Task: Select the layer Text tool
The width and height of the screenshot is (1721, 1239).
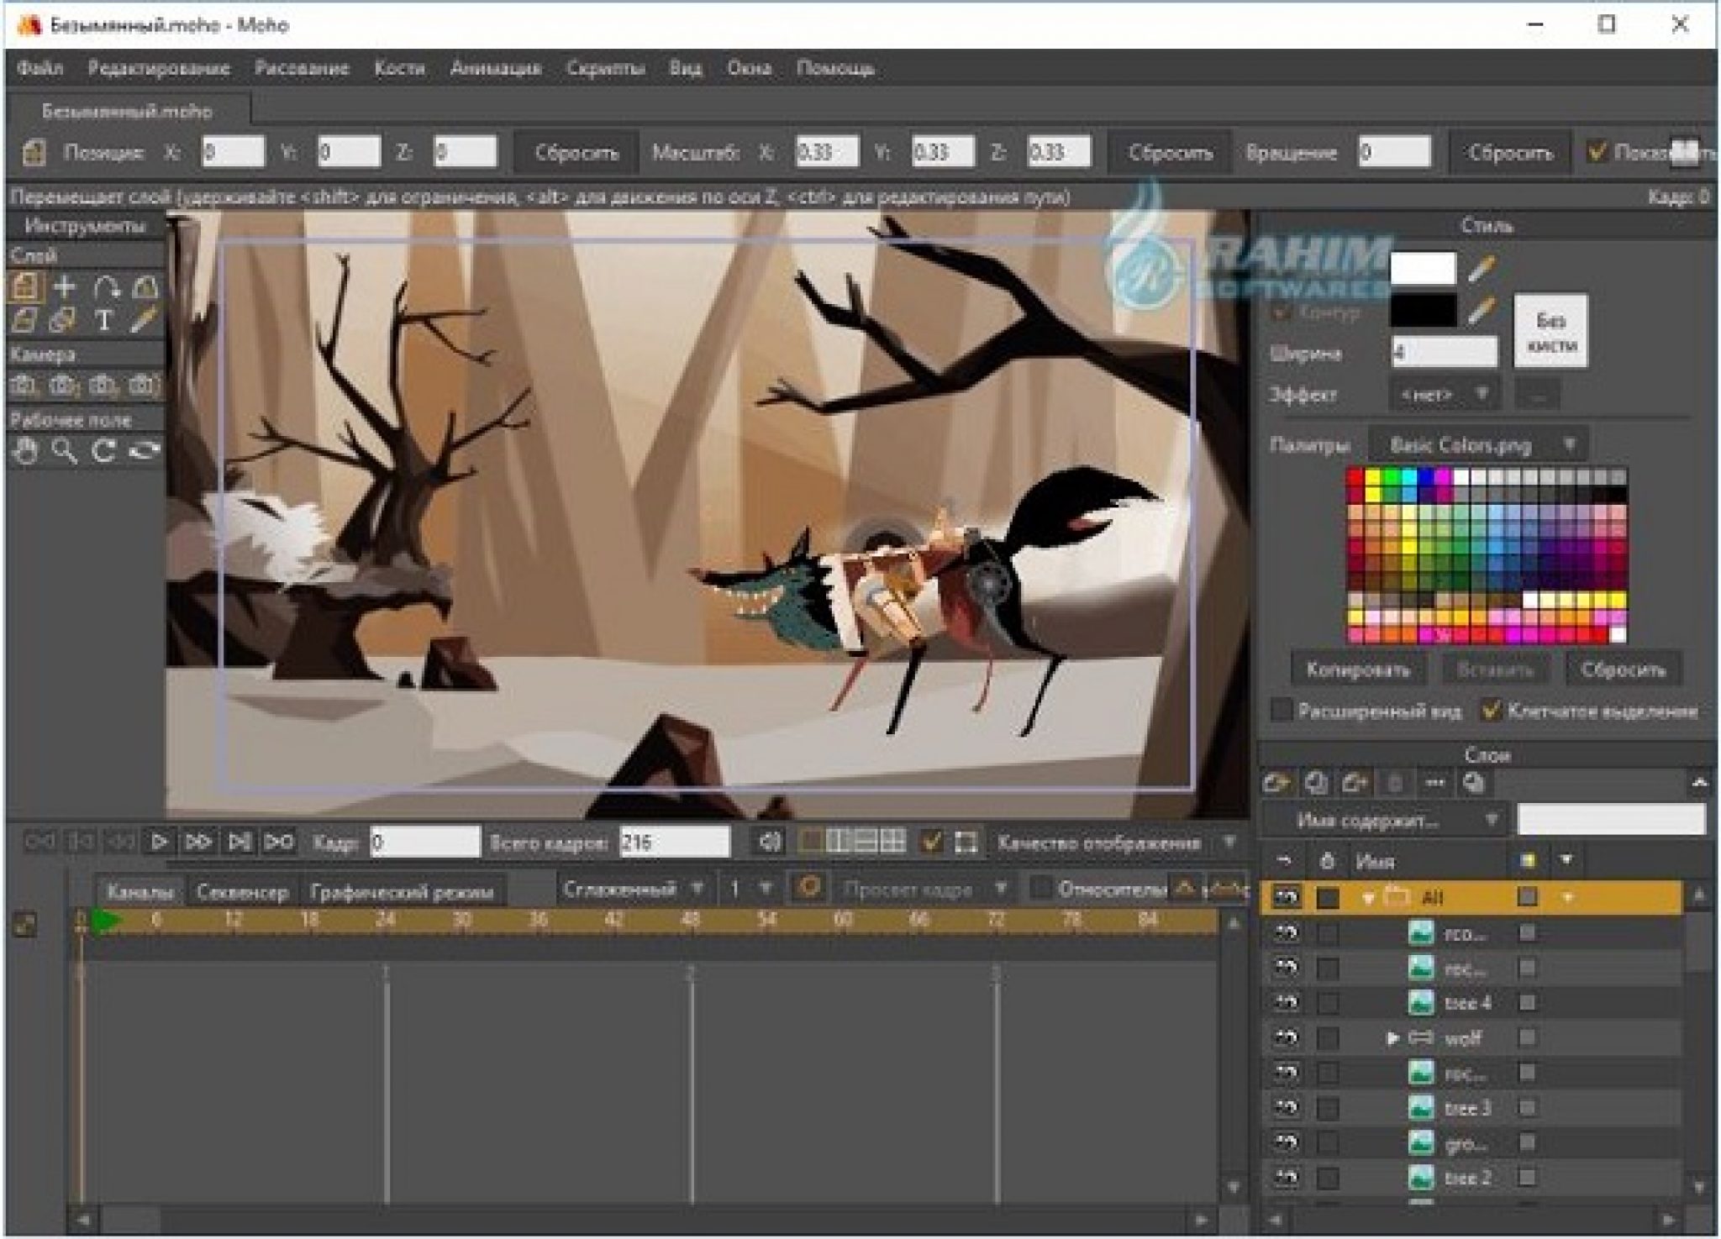Action: pos(104,320)
